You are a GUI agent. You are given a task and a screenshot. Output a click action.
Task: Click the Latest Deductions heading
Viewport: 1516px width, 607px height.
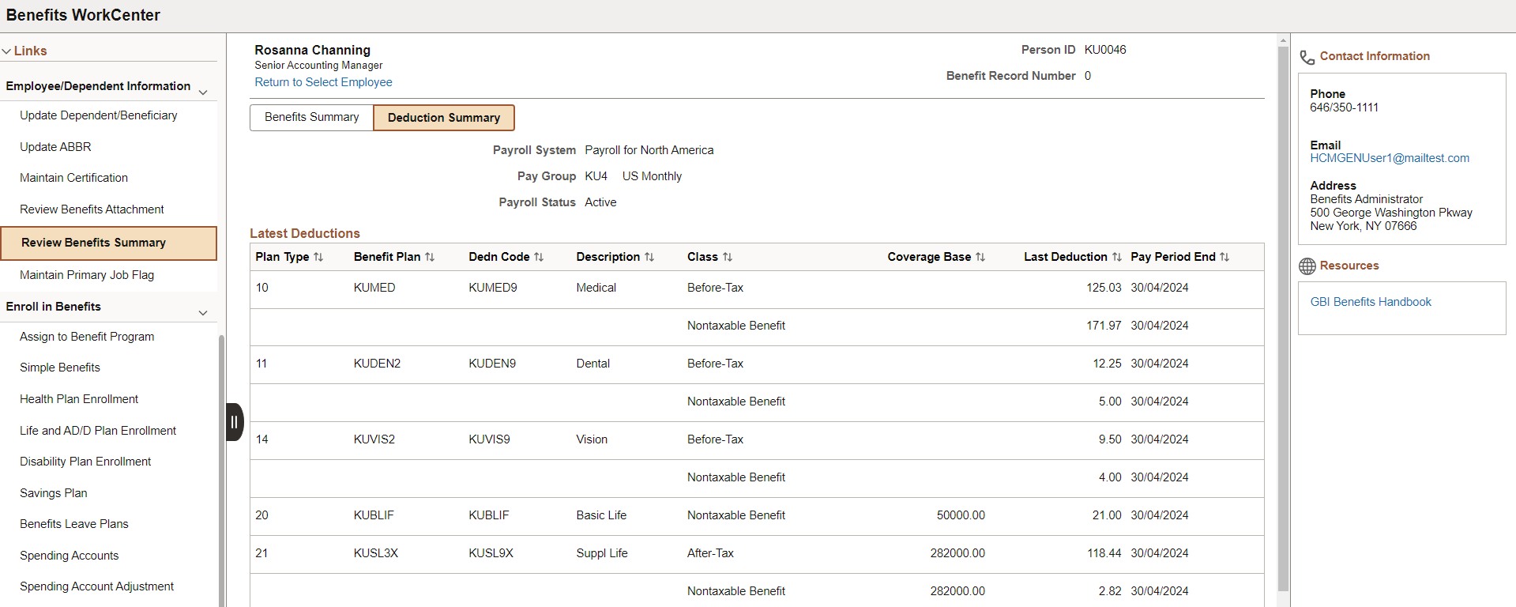point(305,234)
